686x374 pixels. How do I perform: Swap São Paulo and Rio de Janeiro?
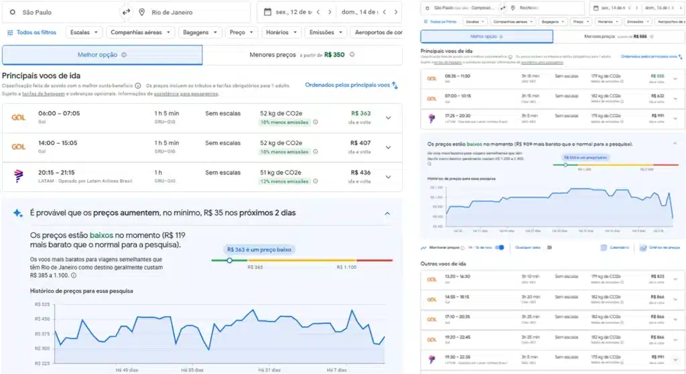(x=126, y=12)
